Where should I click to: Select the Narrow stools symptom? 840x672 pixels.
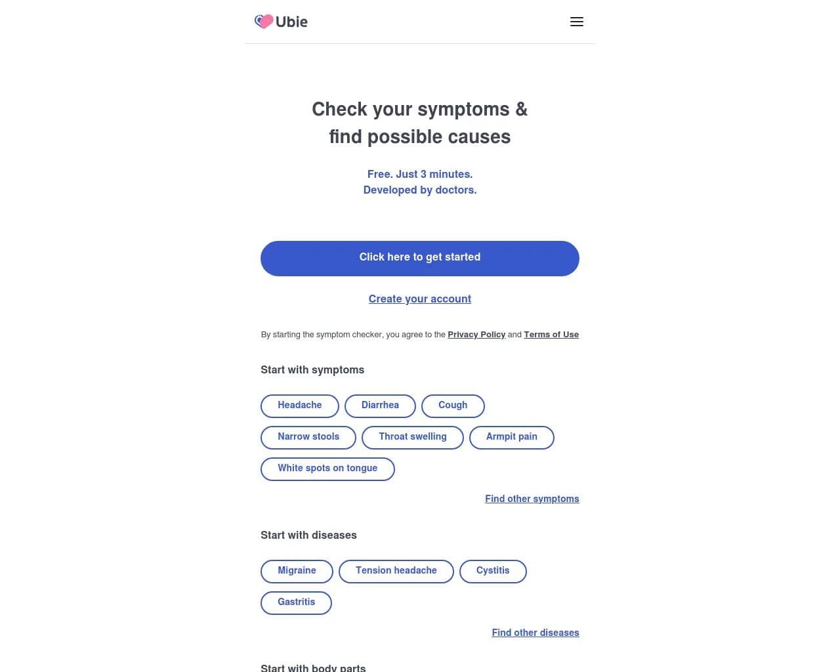click(308, 437)
